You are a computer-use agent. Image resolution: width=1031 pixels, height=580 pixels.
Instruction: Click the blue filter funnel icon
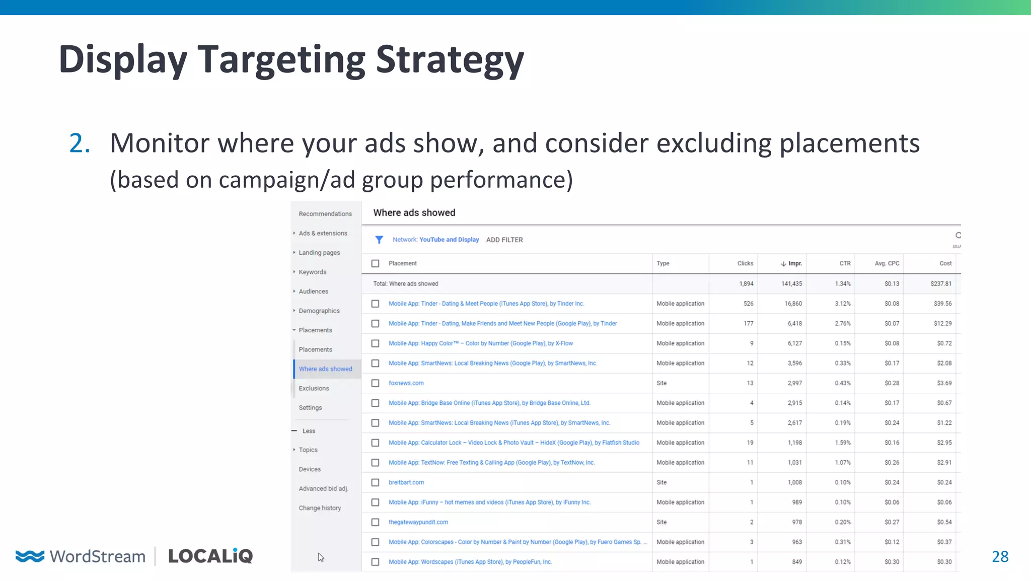[379, 240]
